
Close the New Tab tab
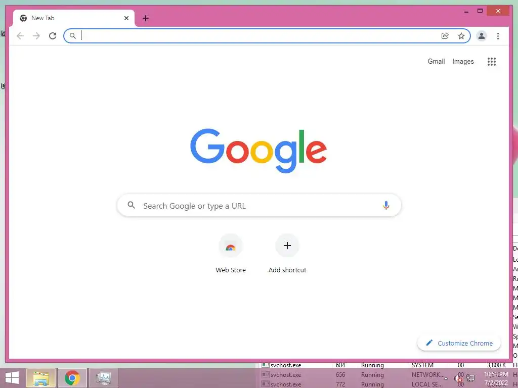[126, 18]
